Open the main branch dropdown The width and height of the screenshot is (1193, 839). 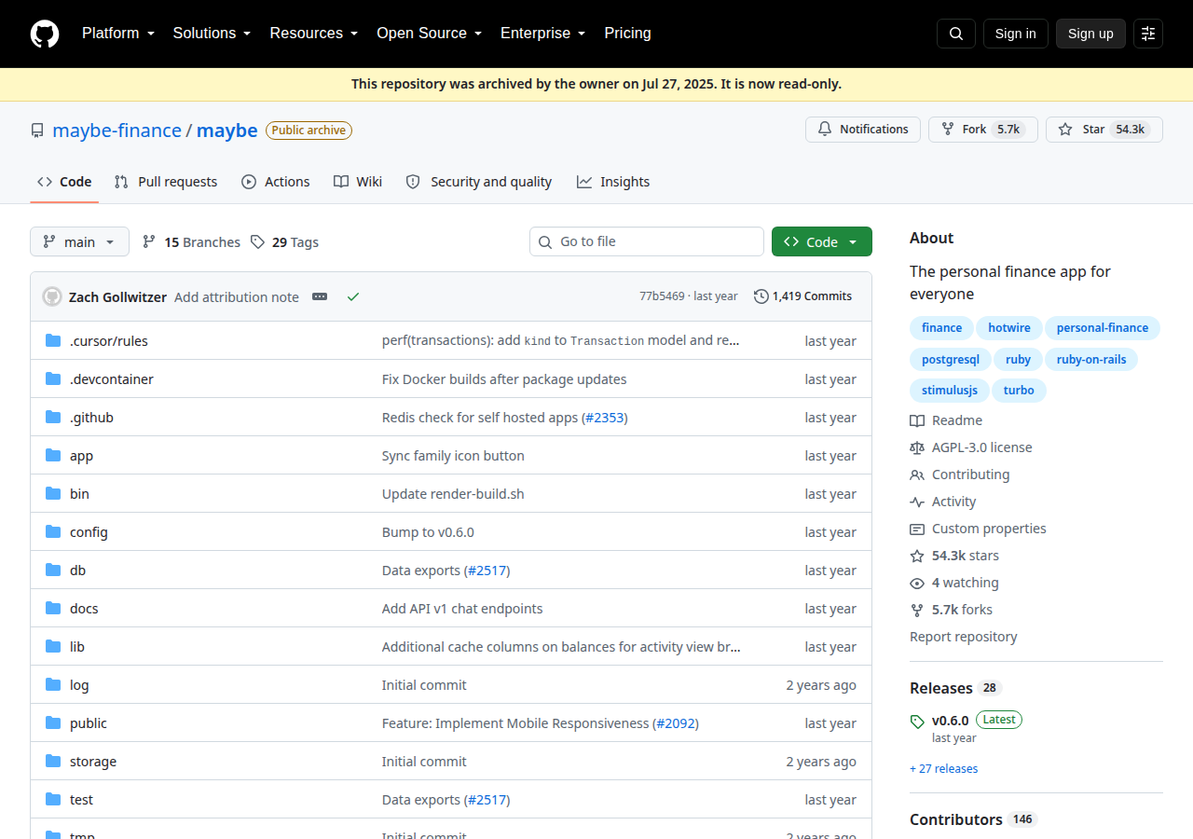[79, 241]
